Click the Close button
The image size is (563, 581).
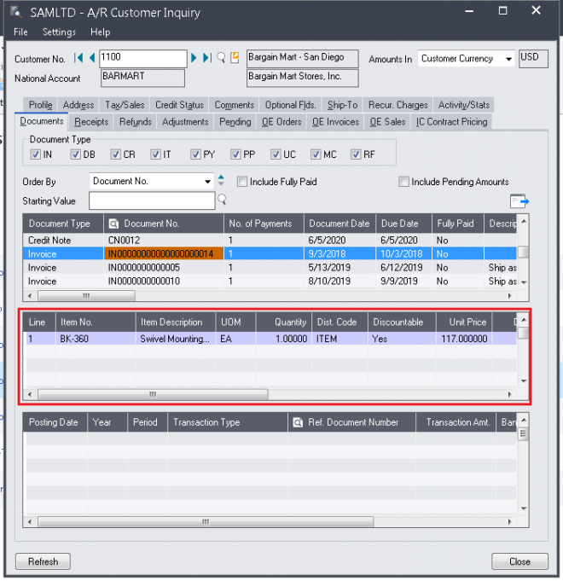point(519,561)
